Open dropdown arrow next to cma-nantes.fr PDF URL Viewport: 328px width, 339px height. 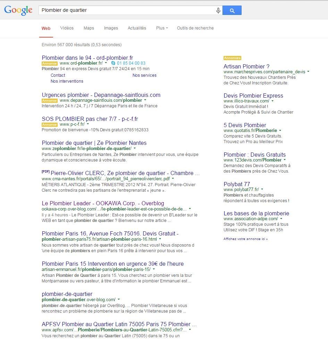(x=173, y=179)
